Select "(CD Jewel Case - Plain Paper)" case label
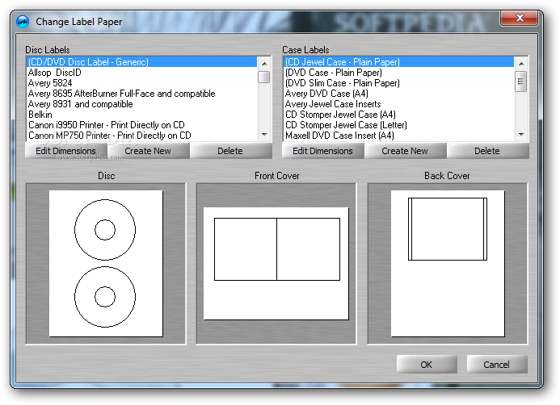Screen dimensions: 560x405 (399, 62)
